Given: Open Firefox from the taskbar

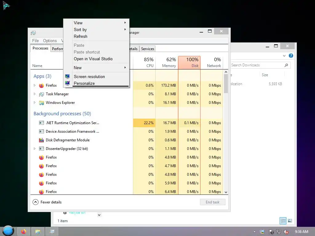Looking at the screenshot, I should (x=24, y=232).
